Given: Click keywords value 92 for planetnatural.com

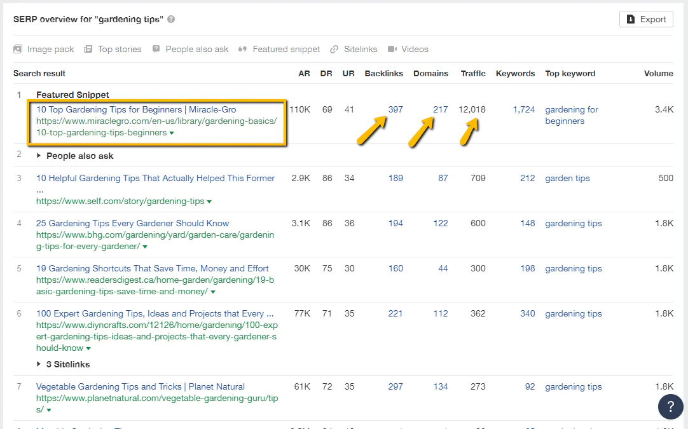Looking at the screenshot, I should (x=530, y=386).
